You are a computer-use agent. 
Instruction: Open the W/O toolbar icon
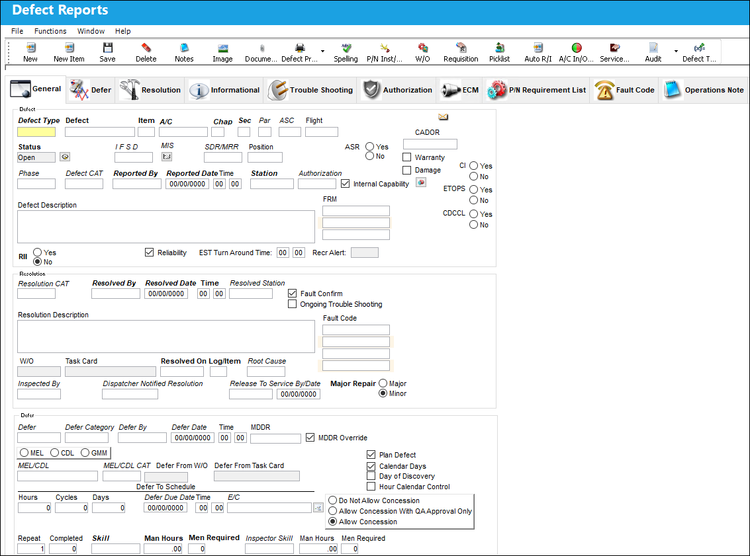(x=423, y=48)
